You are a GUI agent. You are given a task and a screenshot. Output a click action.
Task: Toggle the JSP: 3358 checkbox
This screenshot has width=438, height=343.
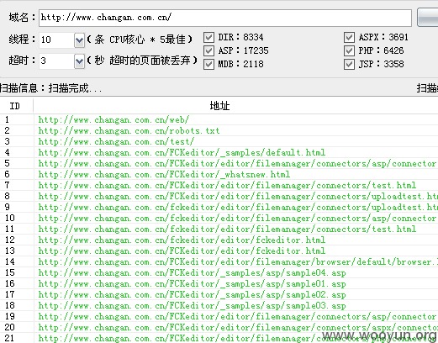point(349,64)
